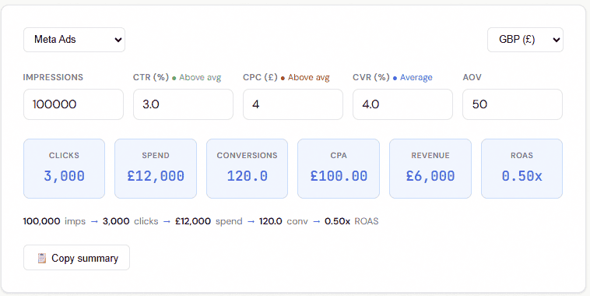Click '0.50x ROAS' in the funnel summary
The width and height of the screenshot is (590, 296).
(x=352, y=221)
